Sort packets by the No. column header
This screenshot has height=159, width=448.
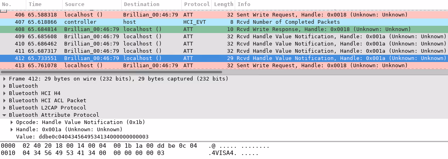13,4
